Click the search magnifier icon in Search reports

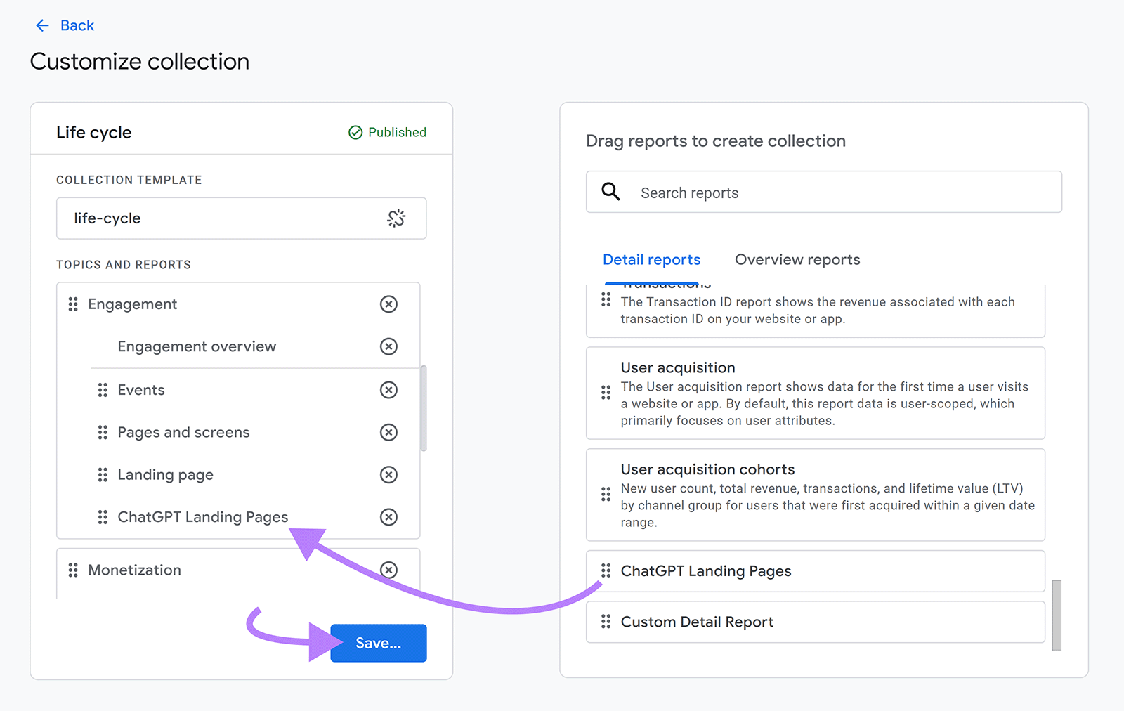click(610, 191)
